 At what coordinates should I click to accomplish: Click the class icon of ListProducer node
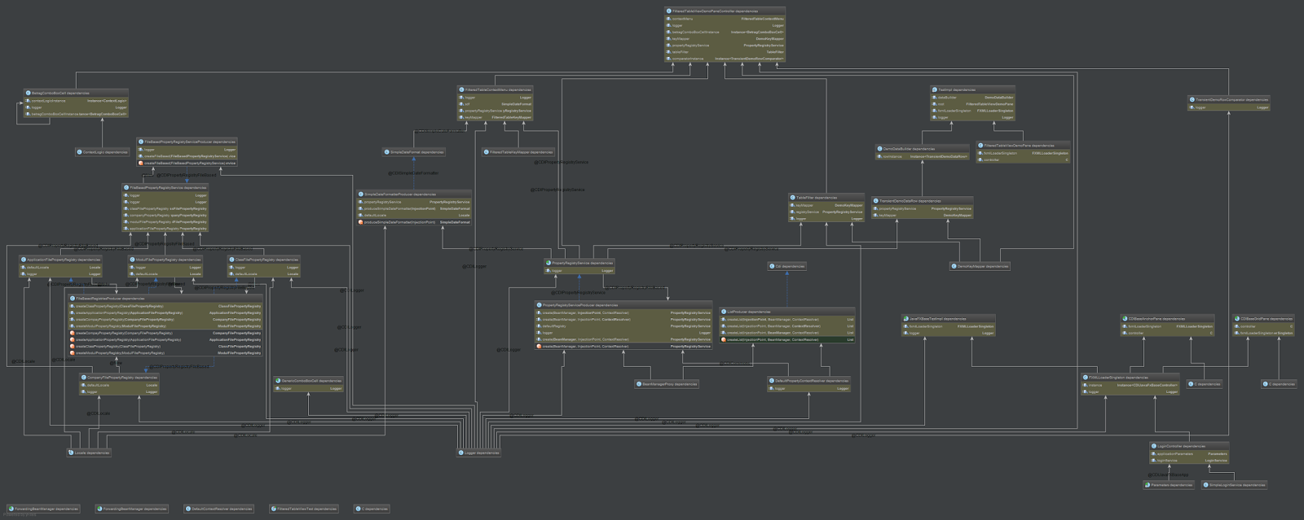[724, 312]
